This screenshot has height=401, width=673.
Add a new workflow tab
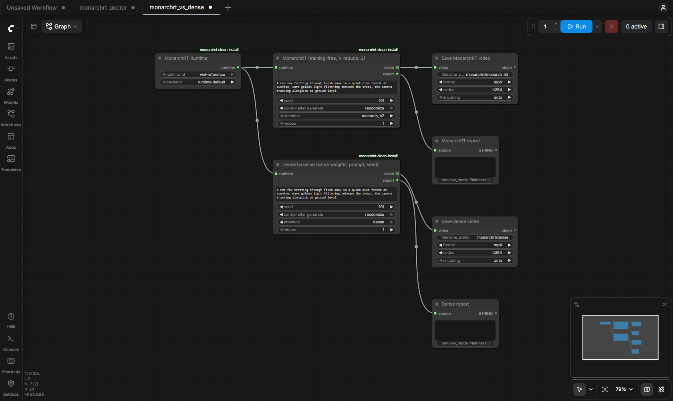(x=228, y=8)
